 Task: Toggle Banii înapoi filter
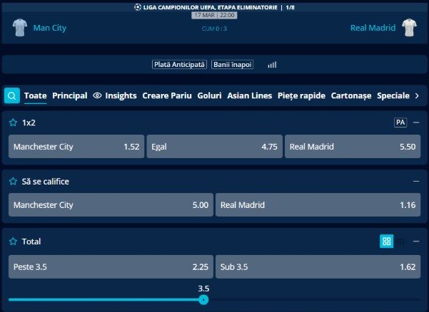[233, 64]
